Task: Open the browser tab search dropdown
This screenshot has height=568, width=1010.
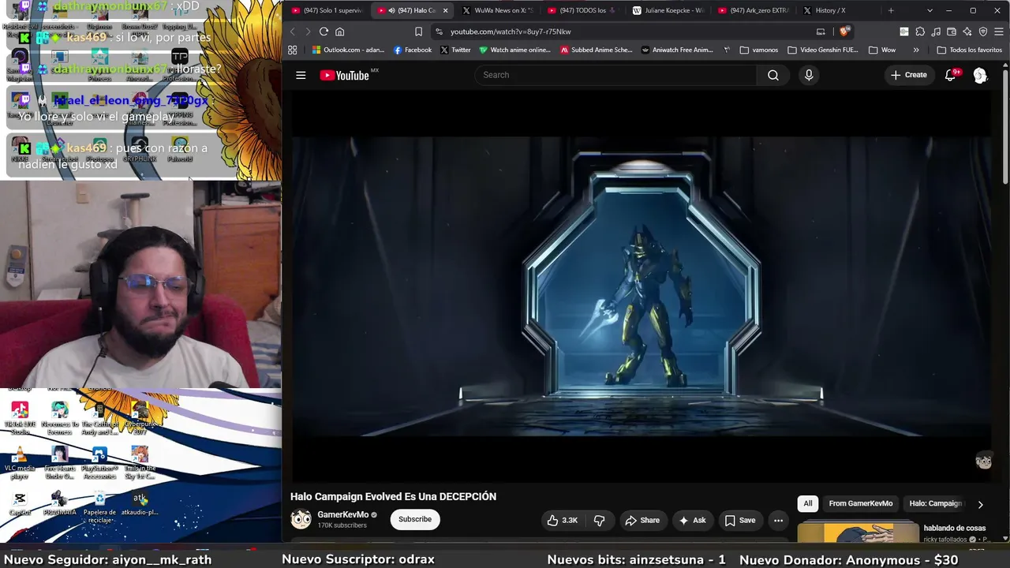Action: (x=930, y=10)
